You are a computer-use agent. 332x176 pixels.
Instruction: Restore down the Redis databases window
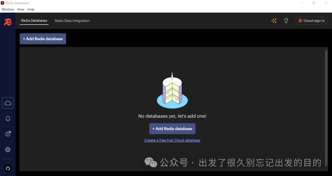(313, 3)
